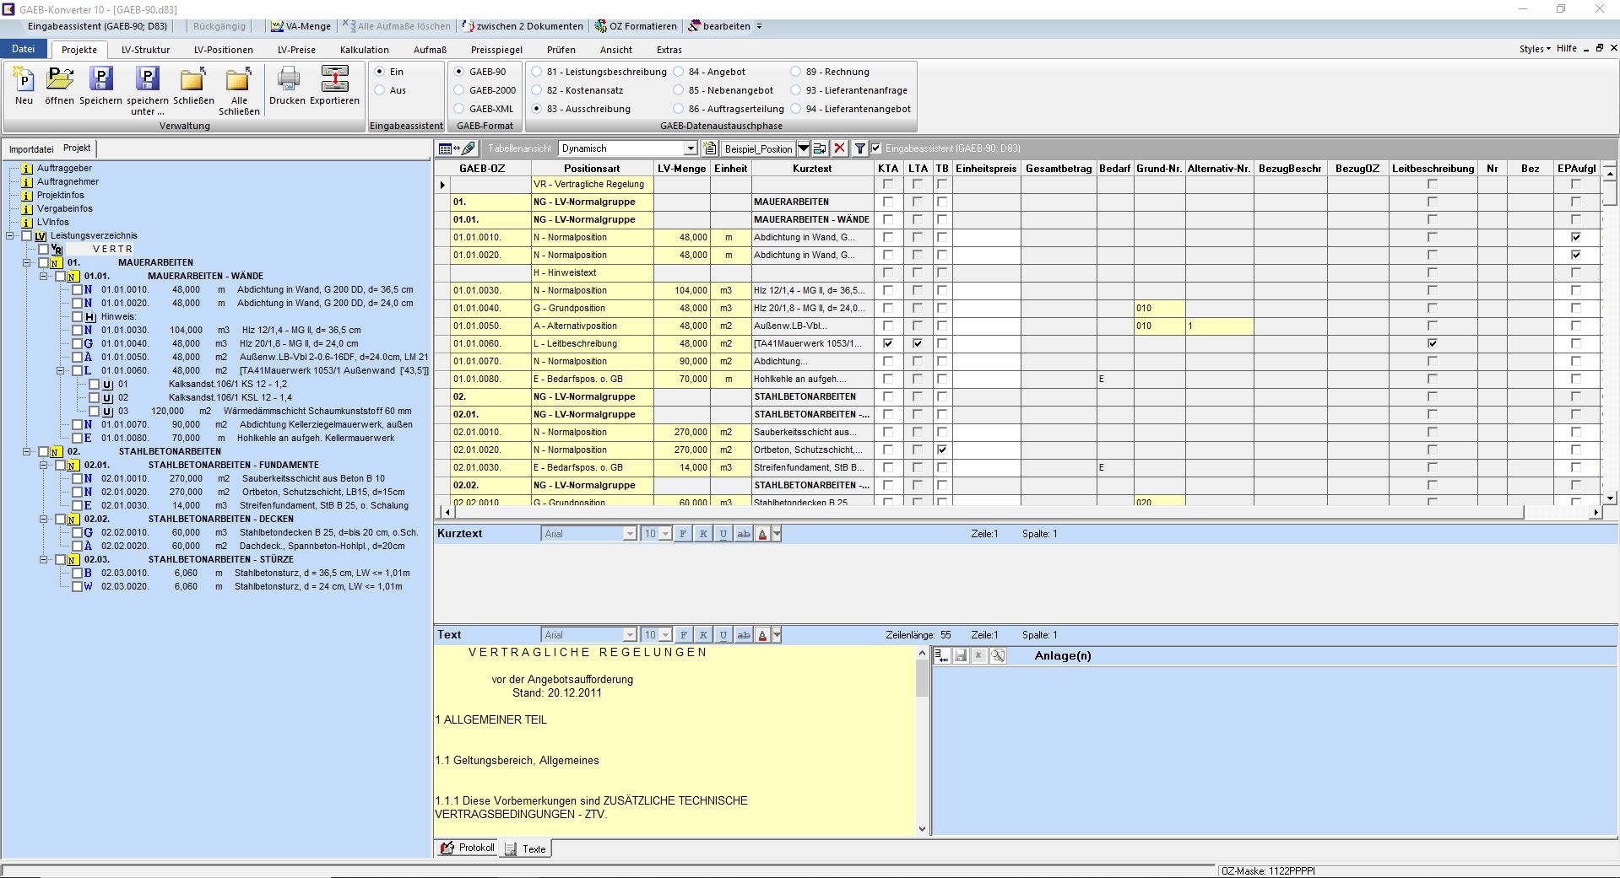The image size is (1620, 878).
Task: Click the OZ Formatieren button
Action: tap(636, 26)
